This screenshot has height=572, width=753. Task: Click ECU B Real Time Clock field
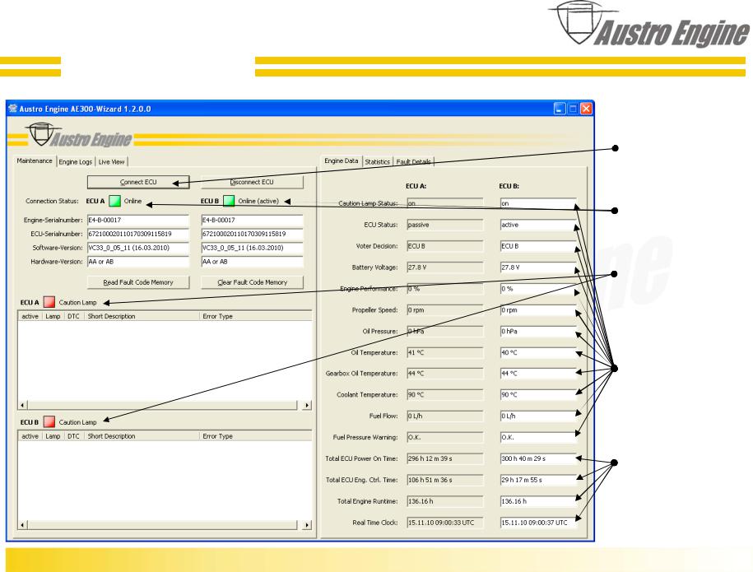(538, 523)
